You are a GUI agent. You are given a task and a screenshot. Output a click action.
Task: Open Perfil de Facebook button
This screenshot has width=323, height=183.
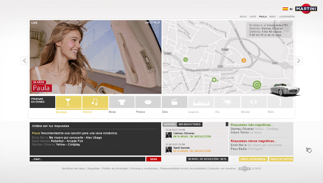(253, 159)
